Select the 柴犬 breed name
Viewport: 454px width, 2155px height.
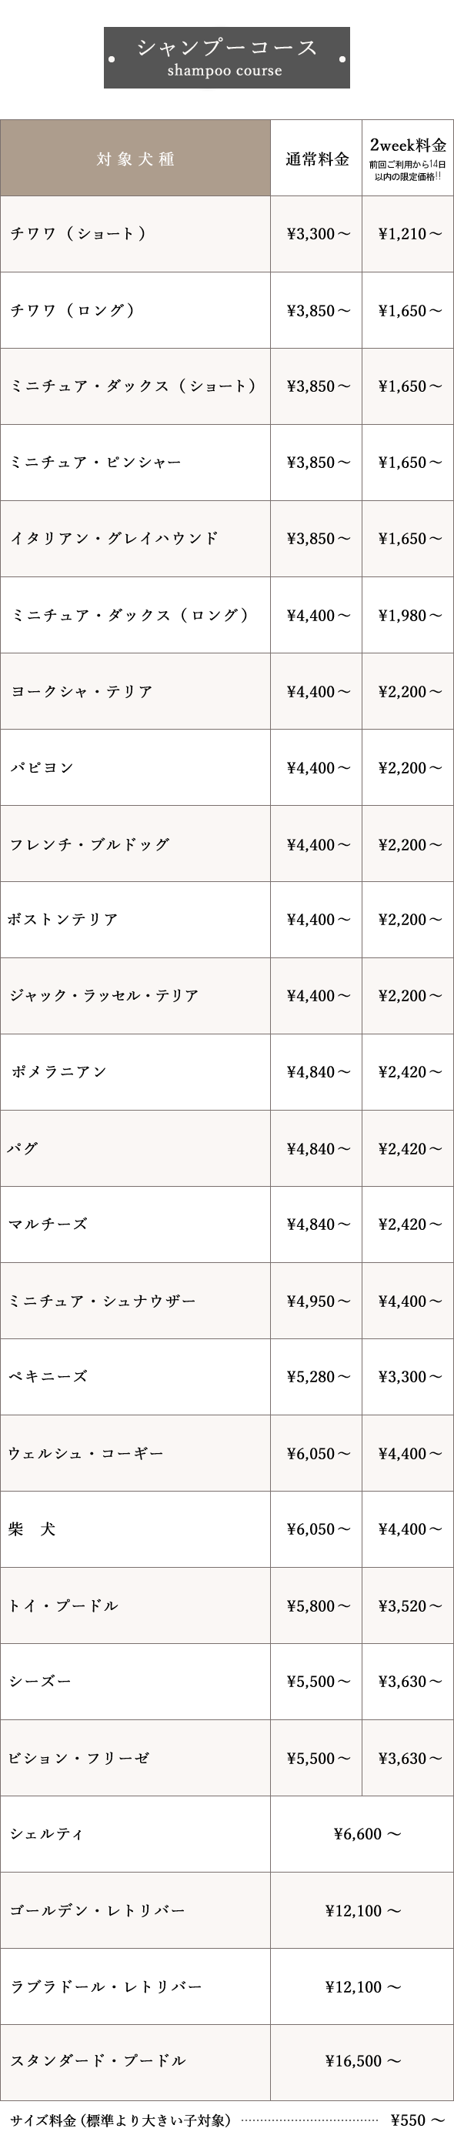coord(32,1529)
